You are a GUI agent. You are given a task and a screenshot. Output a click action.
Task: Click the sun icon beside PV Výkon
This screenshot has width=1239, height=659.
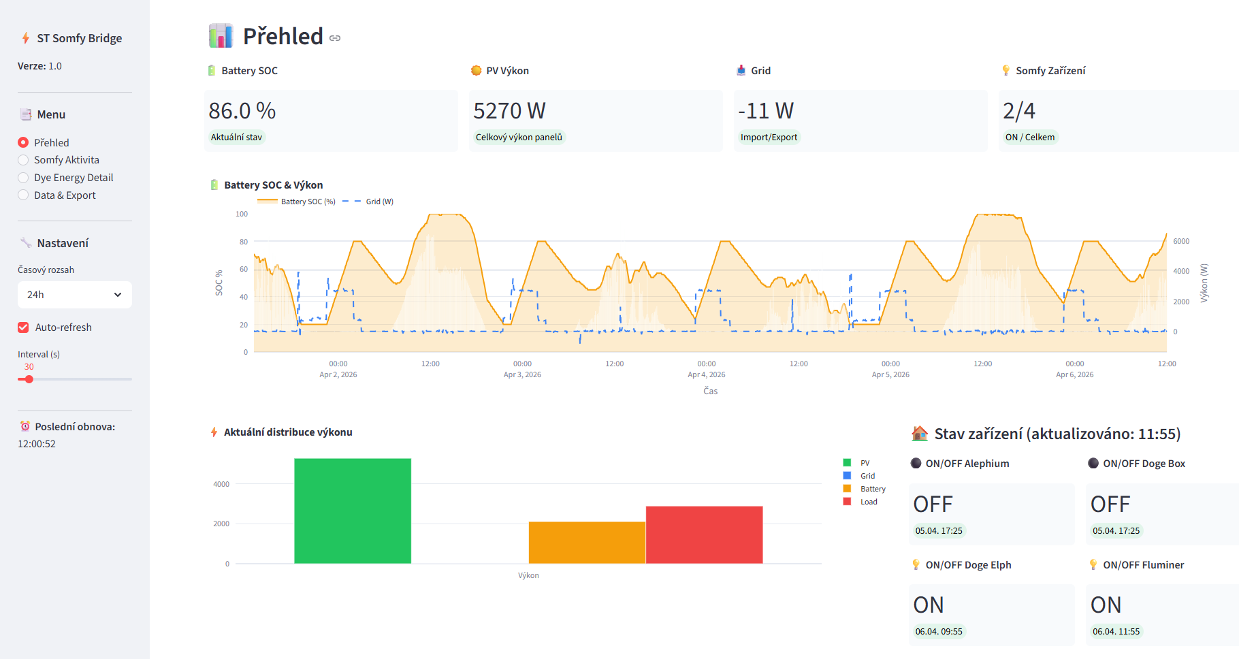477,71
